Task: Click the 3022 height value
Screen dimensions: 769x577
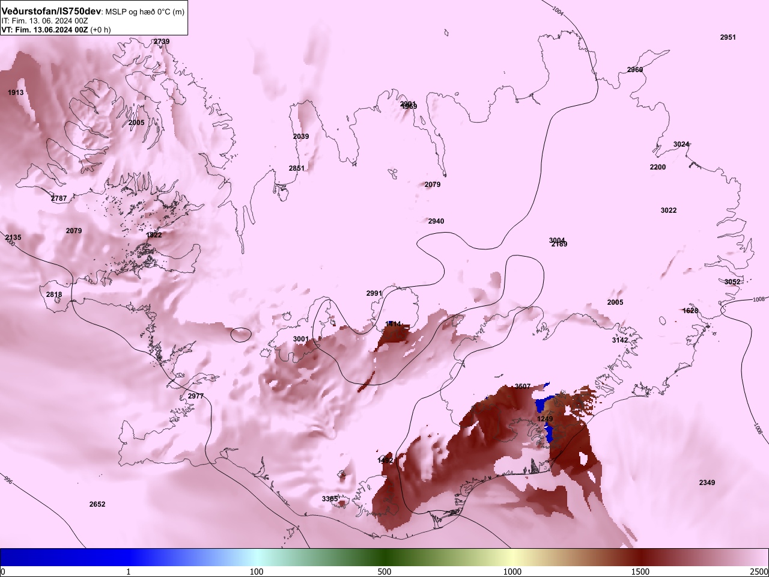Action: 669,210
